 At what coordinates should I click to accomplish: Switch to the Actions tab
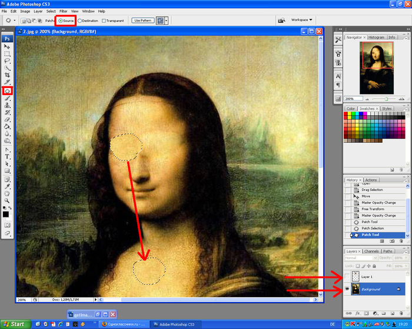pos(371,180)
